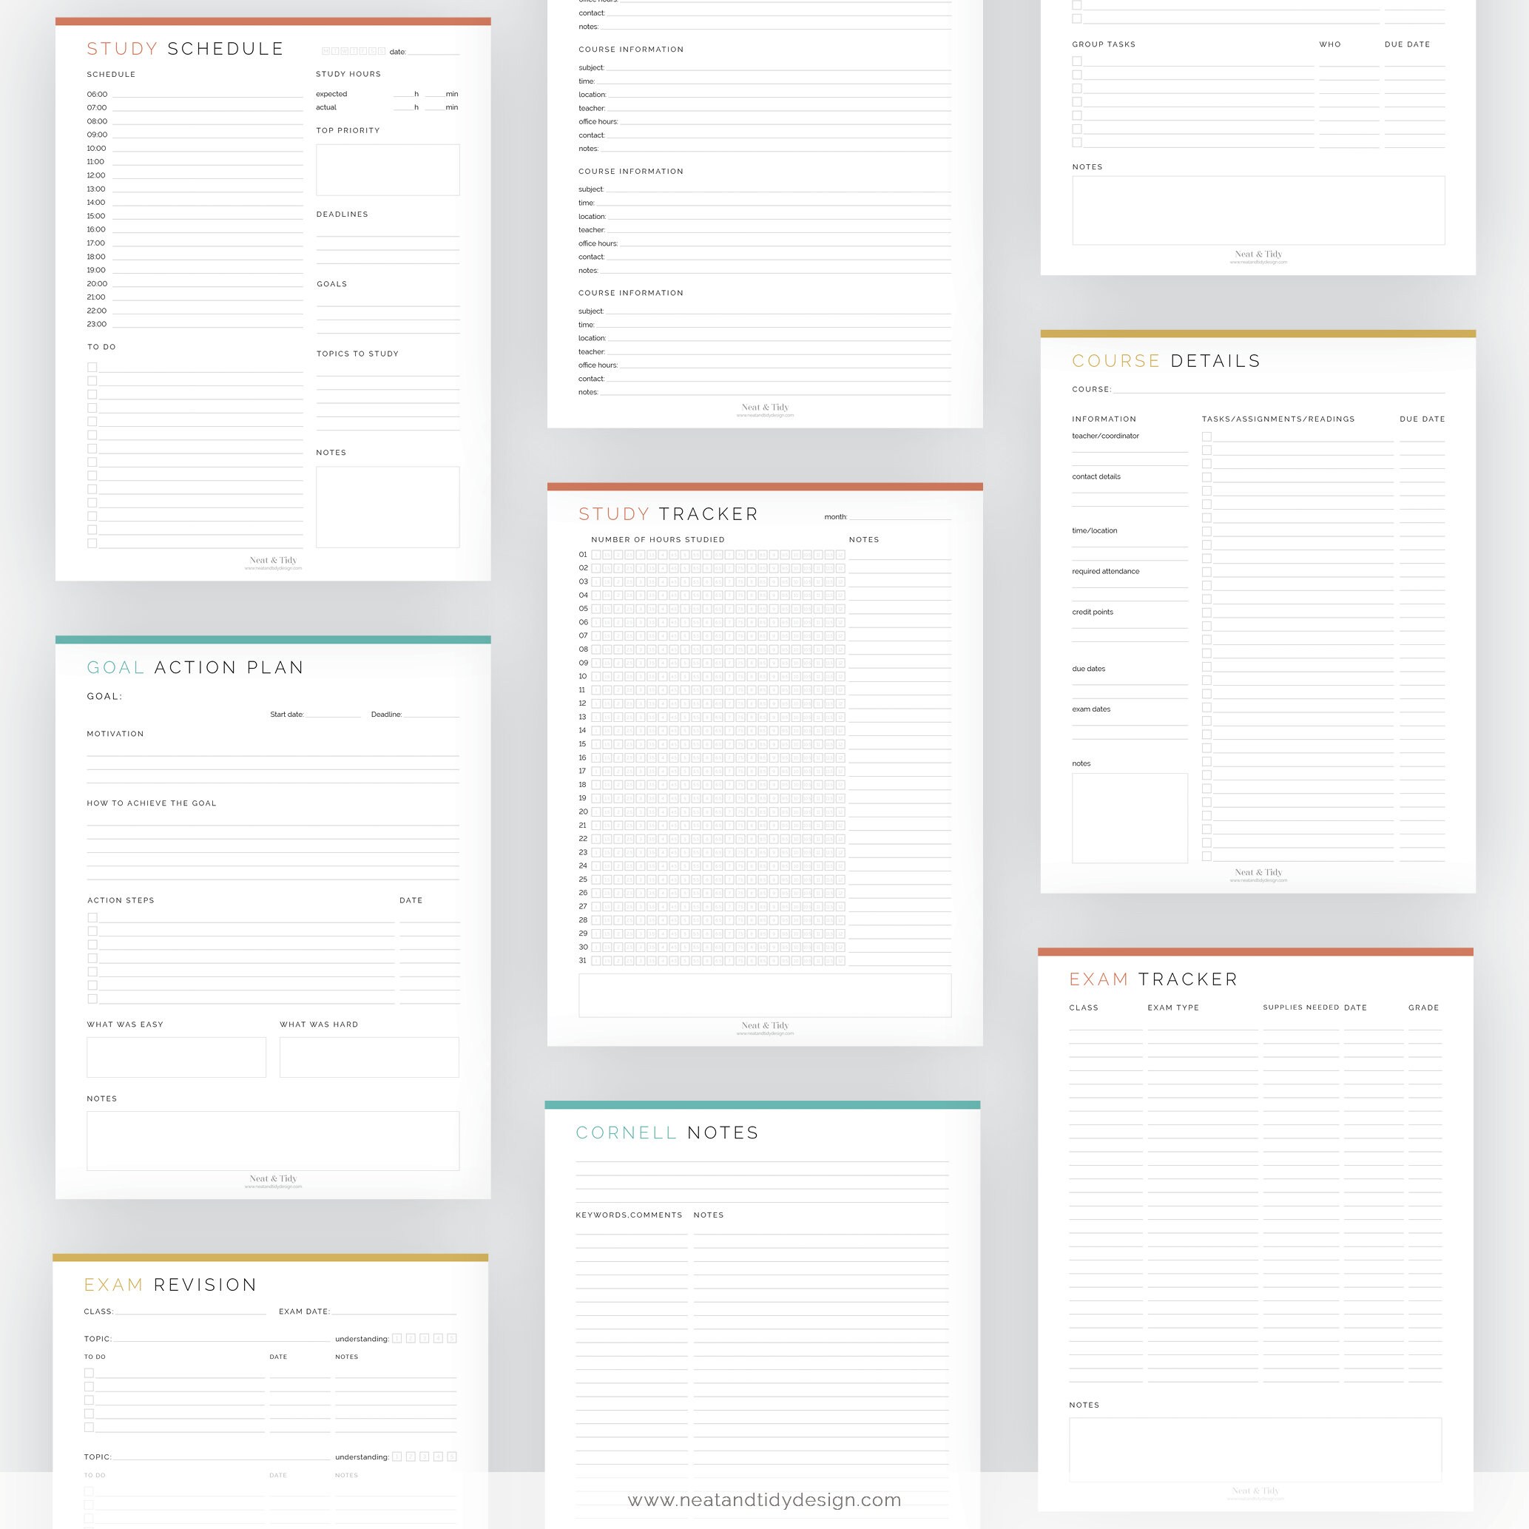Viewport: 1529px width, 1529px height.
Task: Click inside the Notes box under Group Tasks
Action: click(1258, 210)
